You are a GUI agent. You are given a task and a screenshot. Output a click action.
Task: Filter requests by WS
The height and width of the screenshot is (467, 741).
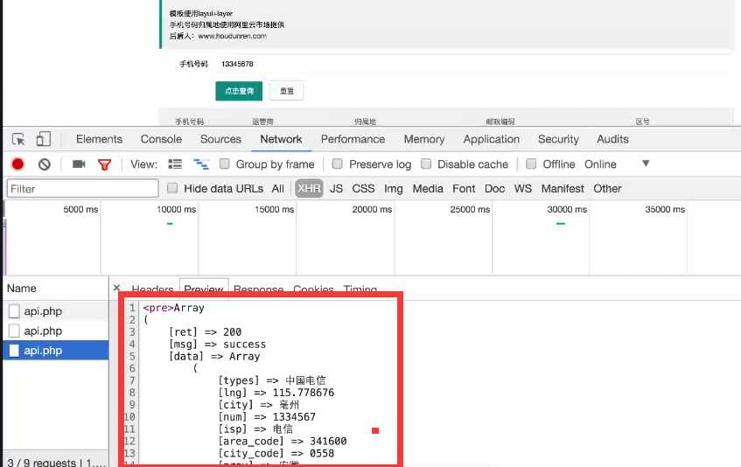pyautogui.click(x=522, y=188)
